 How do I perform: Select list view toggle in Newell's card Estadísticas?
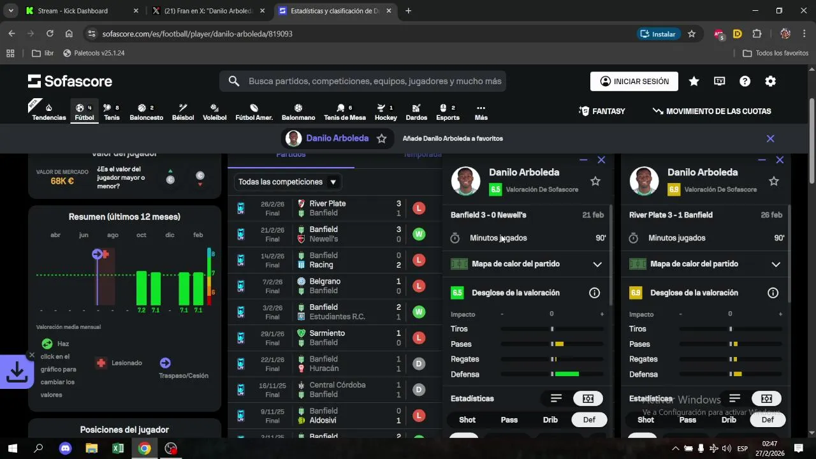tap(557, 398)
